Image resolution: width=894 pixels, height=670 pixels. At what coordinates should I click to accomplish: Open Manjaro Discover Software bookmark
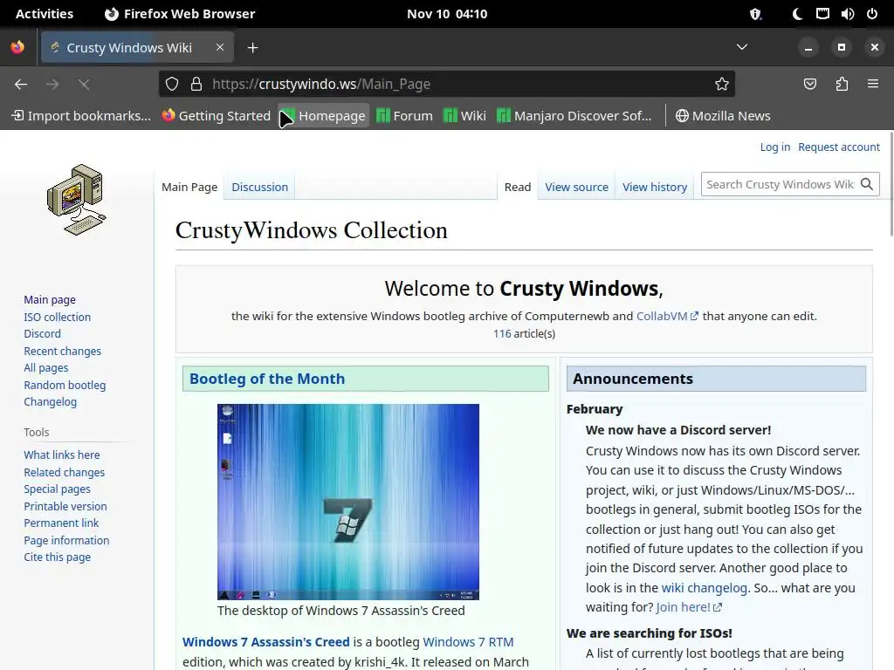click(x=574, y=116)
